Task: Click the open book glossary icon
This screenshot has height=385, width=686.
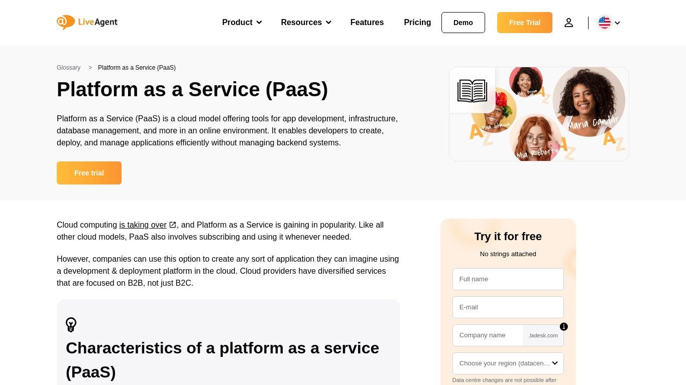Action: click(472, 91)
